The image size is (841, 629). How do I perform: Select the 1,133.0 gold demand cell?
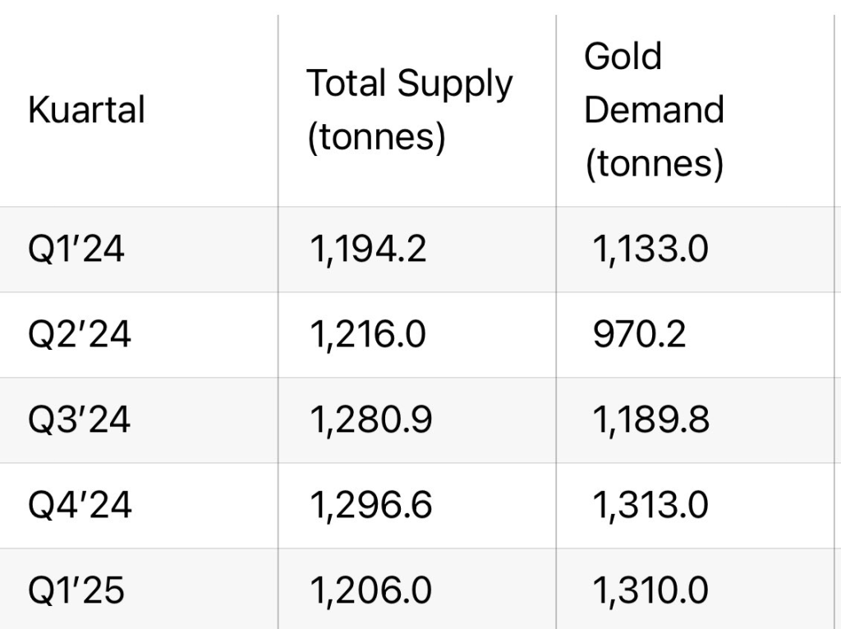point(650,249)
